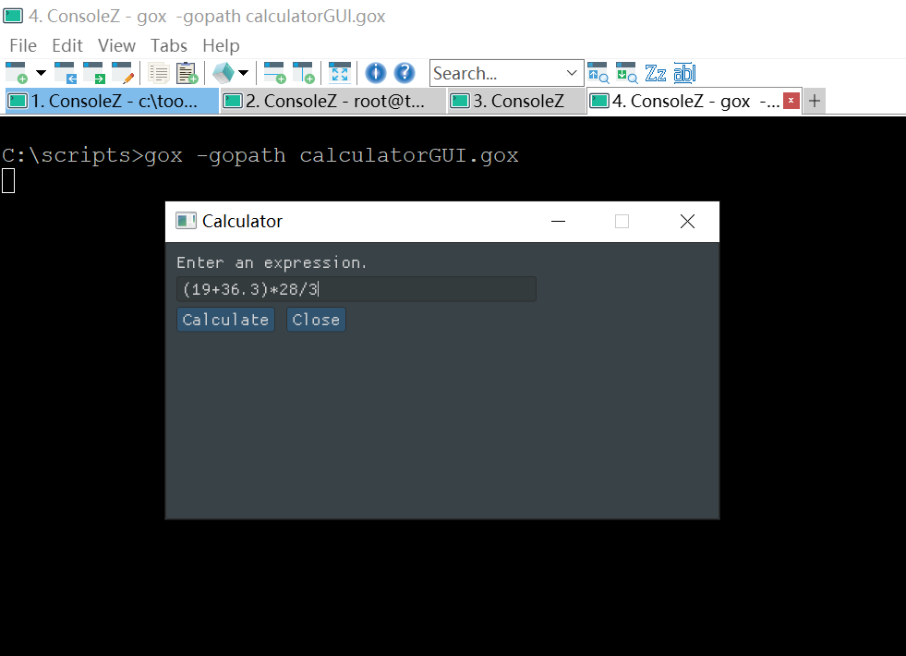Click the expression input field

pyautogui.click(x=356, y=289)
